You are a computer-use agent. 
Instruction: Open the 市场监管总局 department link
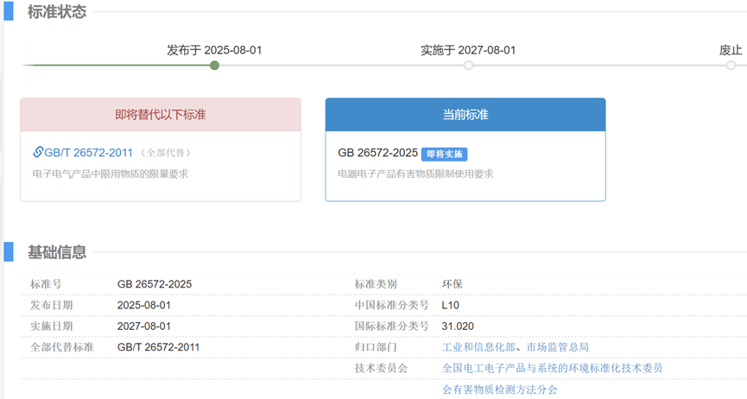tap(557, 347)
